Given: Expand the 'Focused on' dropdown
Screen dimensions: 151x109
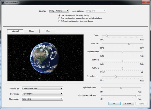Looking at the screenshot, I should (42, 88).
